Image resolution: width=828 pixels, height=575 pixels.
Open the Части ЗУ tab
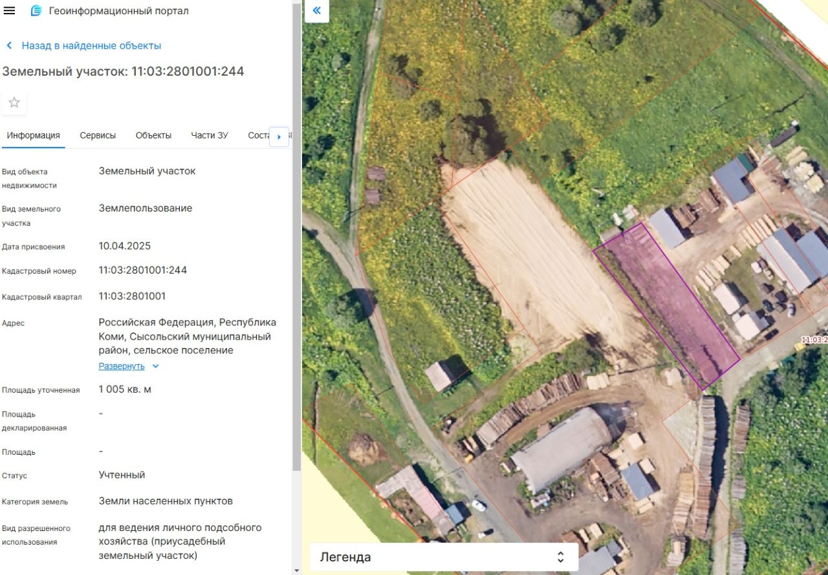click(x=210, y=135)
